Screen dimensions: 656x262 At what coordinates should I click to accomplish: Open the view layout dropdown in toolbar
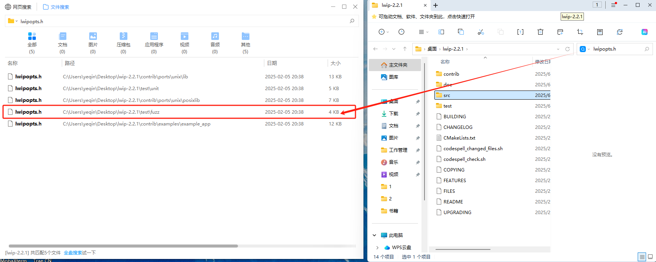[x=423, y=32]
